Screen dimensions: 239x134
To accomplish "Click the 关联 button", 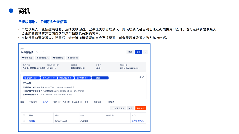I will (131, 108).
